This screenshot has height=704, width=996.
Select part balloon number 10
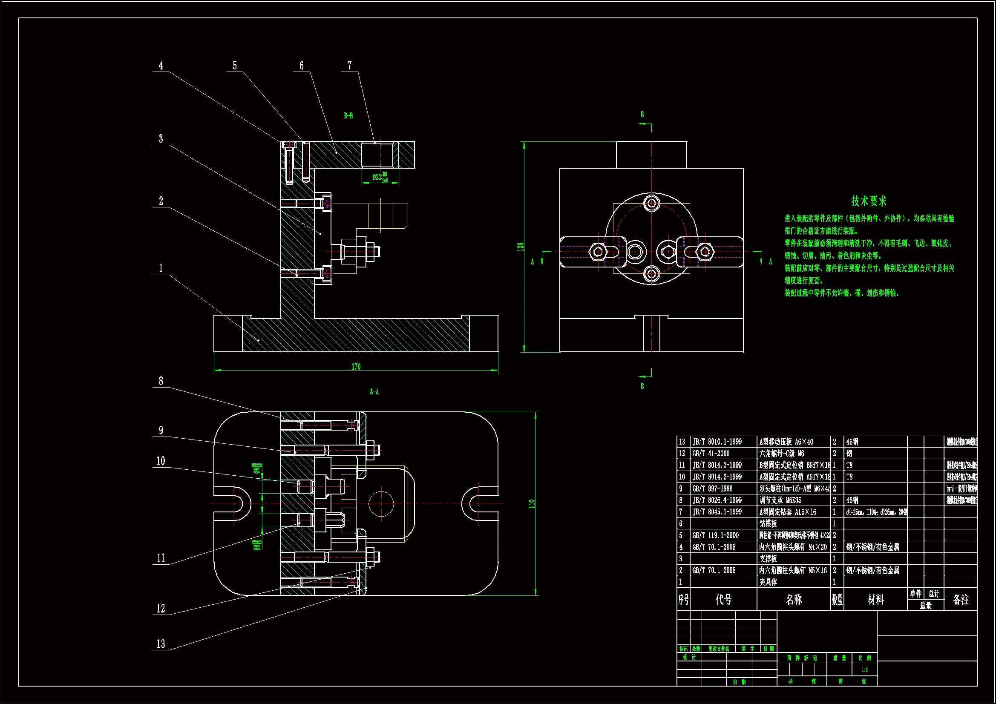coord(161,461)
